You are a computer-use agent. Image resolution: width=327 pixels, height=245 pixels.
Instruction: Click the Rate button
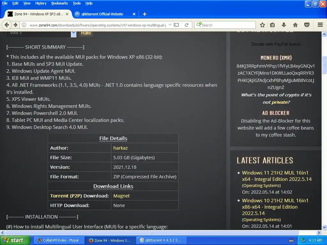(x=86, y=33)
